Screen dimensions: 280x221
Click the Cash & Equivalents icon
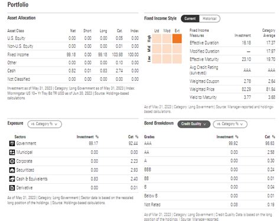click(12, 179)
